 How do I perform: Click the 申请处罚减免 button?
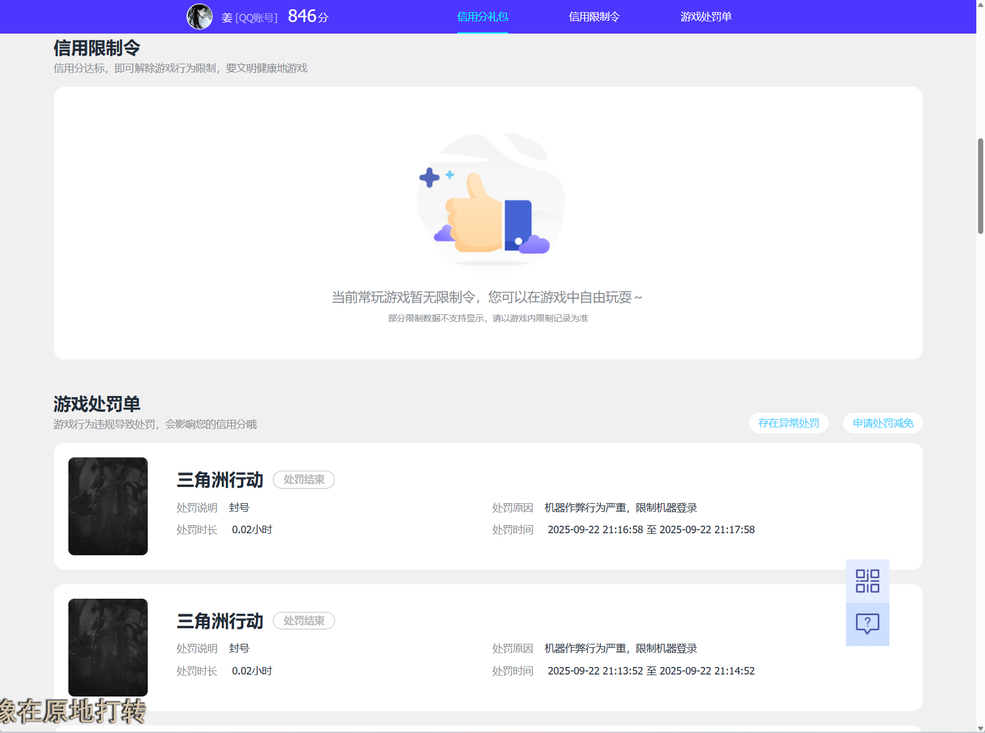883,423
